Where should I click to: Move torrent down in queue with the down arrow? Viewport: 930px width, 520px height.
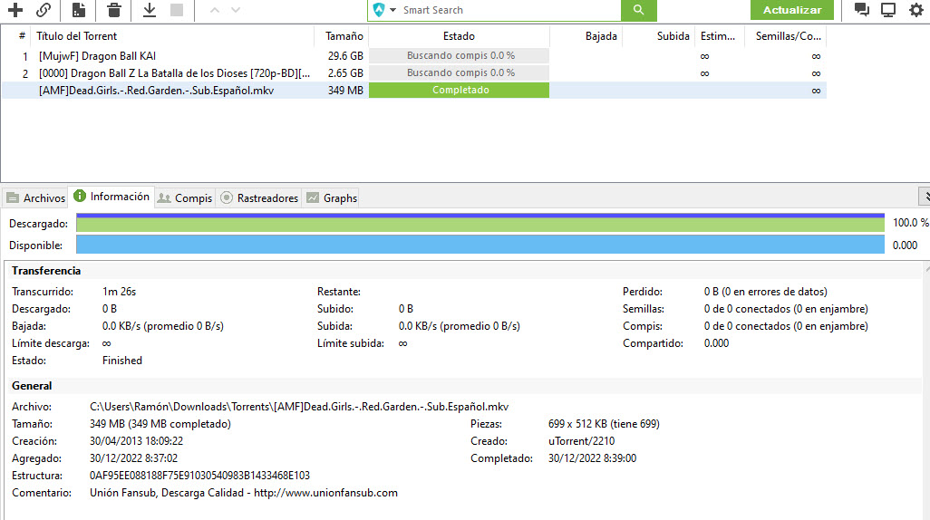tap(236, 10)
